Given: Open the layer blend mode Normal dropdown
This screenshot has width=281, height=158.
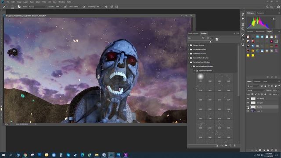Looking at the screenshot, I should point(256,90).
